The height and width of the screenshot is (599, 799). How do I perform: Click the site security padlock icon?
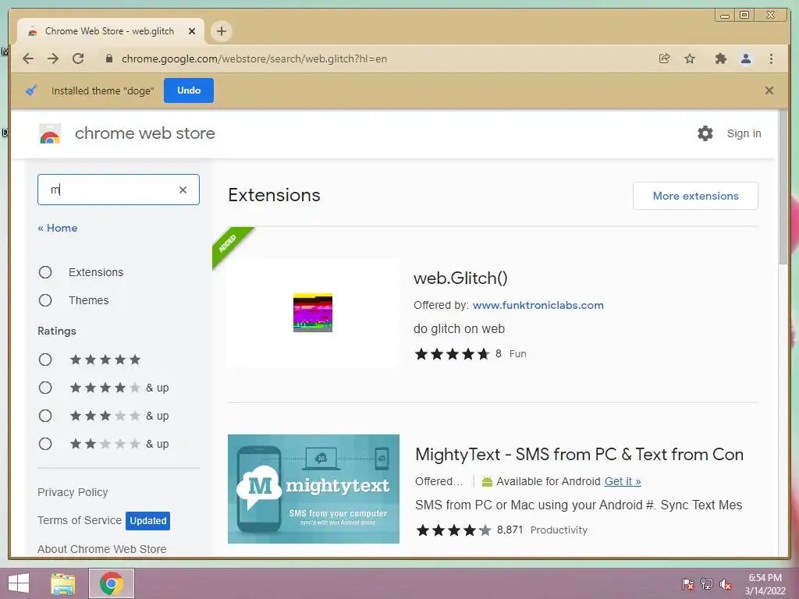[108, 58]
